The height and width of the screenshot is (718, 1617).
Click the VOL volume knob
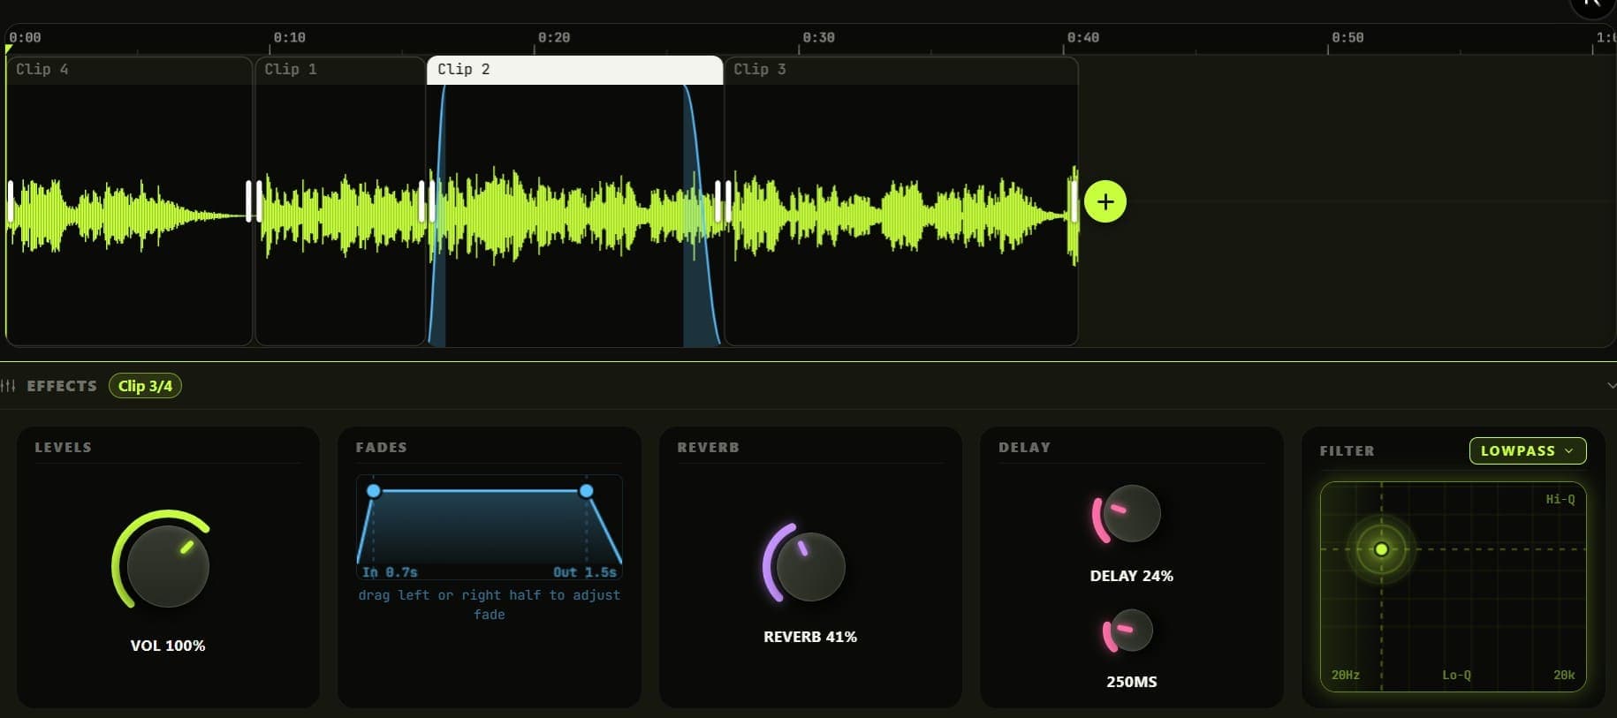coord(168,566)
